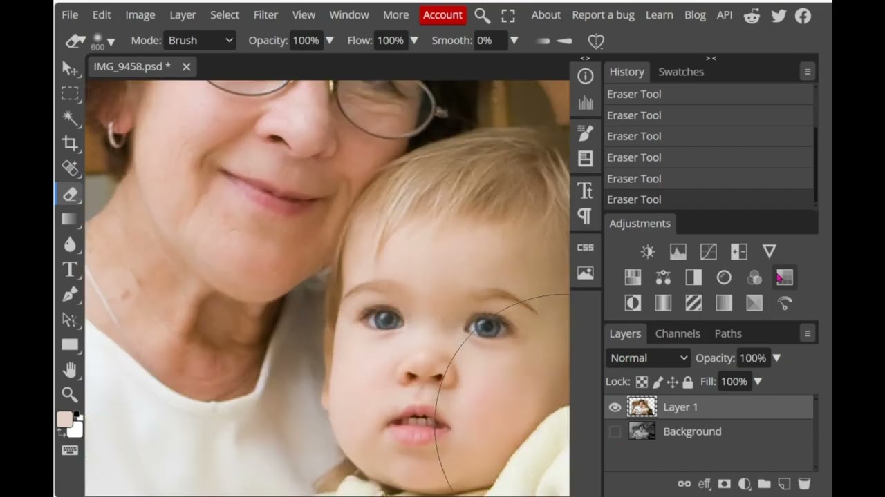
Task: Show the Background layer visibility box
Action: [615, 432]
